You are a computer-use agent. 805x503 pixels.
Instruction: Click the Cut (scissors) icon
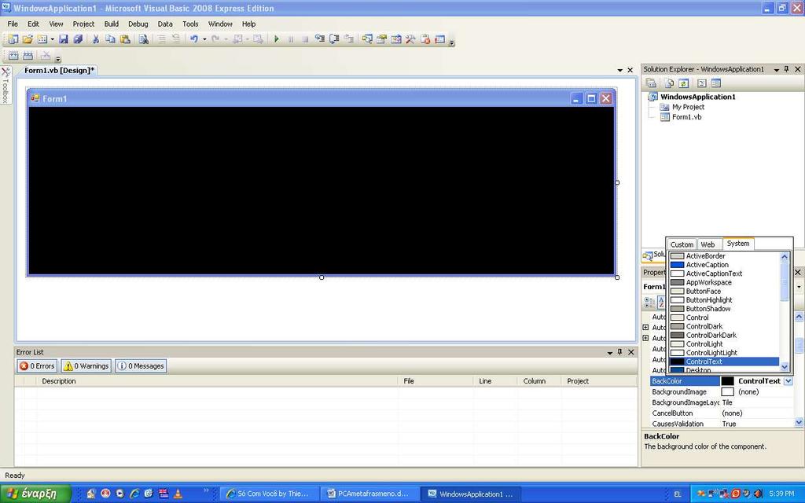95,39
